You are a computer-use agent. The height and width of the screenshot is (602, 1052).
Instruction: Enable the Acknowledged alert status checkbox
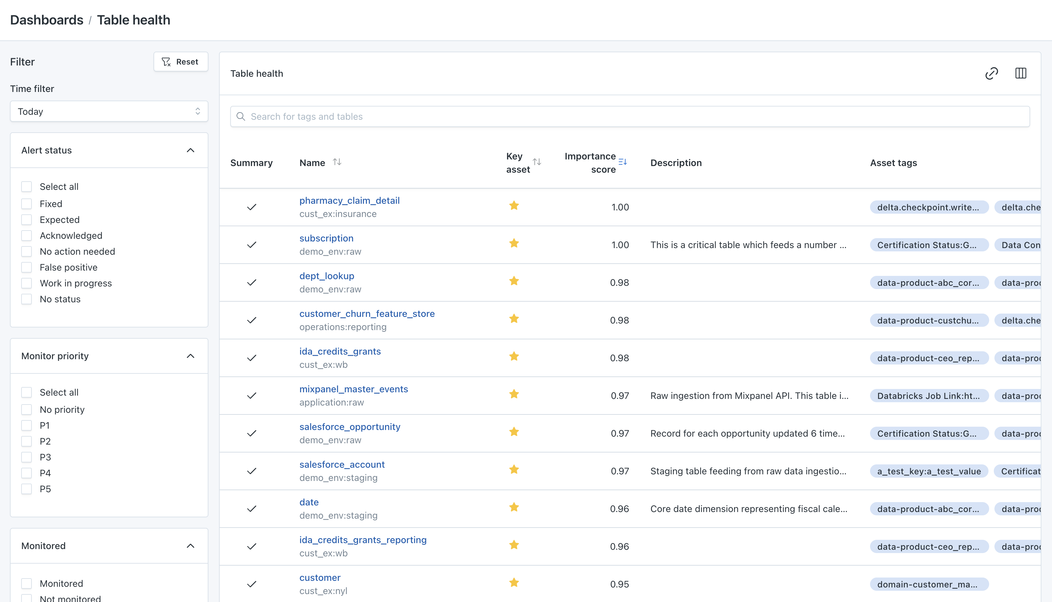pos(26,236)
